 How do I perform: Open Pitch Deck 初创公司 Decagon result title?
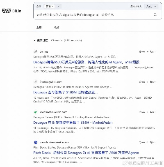(x=86, y=153)
